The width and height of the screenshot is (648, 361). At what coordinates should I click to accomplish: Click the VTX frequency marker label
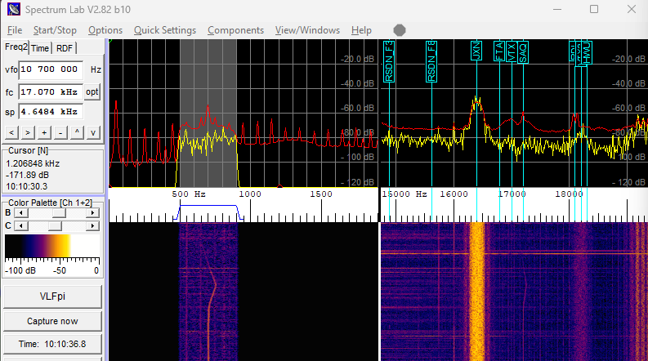[512, 51]
